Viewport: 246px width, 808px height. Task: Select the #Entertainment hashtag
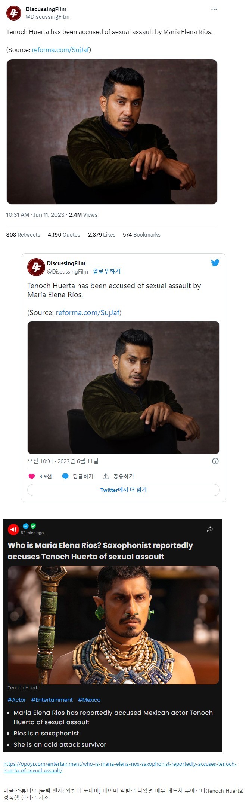point(52,700)
